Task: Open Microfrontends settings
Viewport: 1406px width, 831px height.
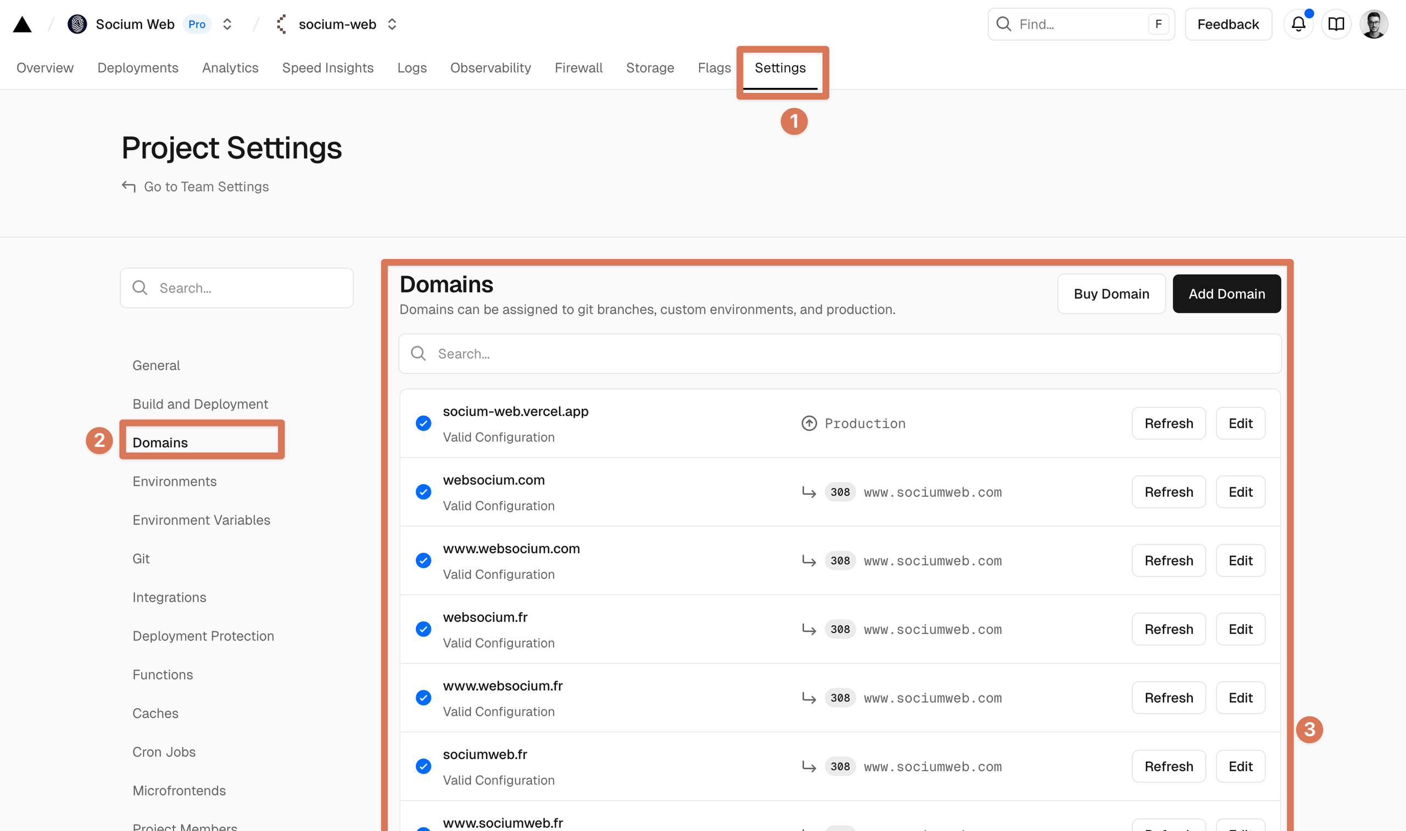Action: [179, 791]
